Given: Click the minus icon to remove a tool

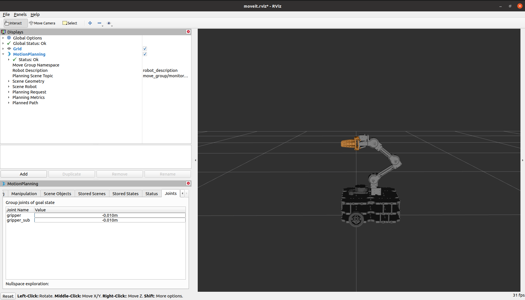Looking at the screenshot, I should [99, 23].
